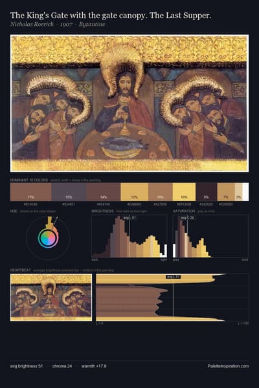The image size is (259, 388).
Task: Click the 'HEARTBEAT' section label
Action: coord(21,270)
